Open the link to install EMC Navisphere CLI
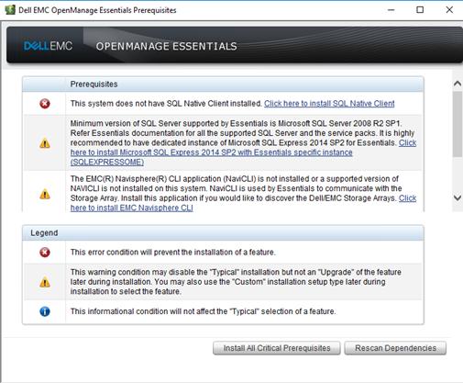This screenshot has width=463, height=383. click(132, 208)
